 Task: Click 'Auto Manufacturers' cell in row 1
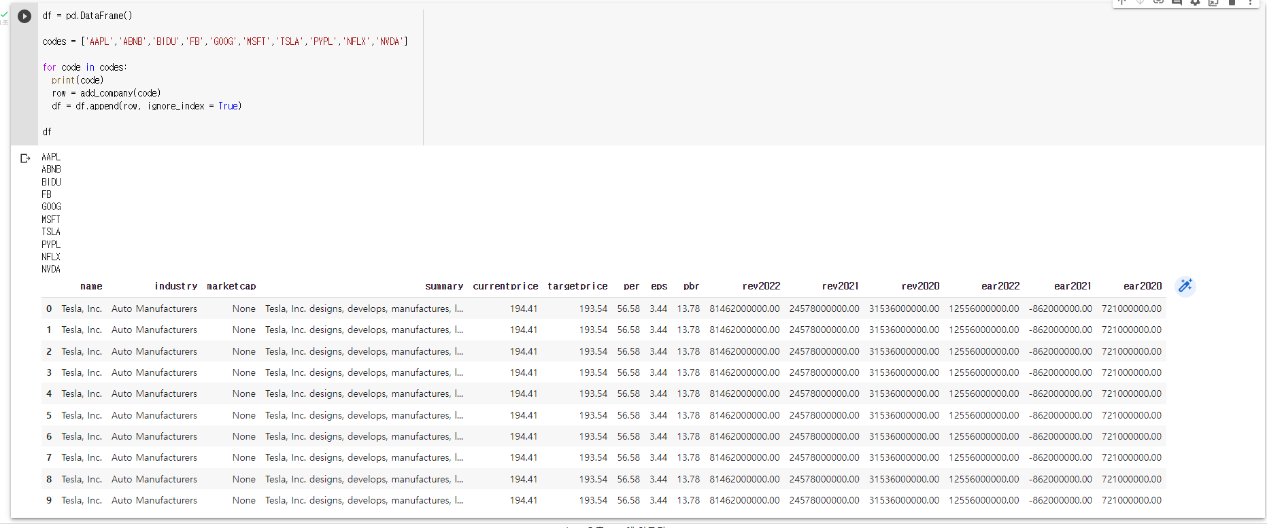click(x=154, y=330)
